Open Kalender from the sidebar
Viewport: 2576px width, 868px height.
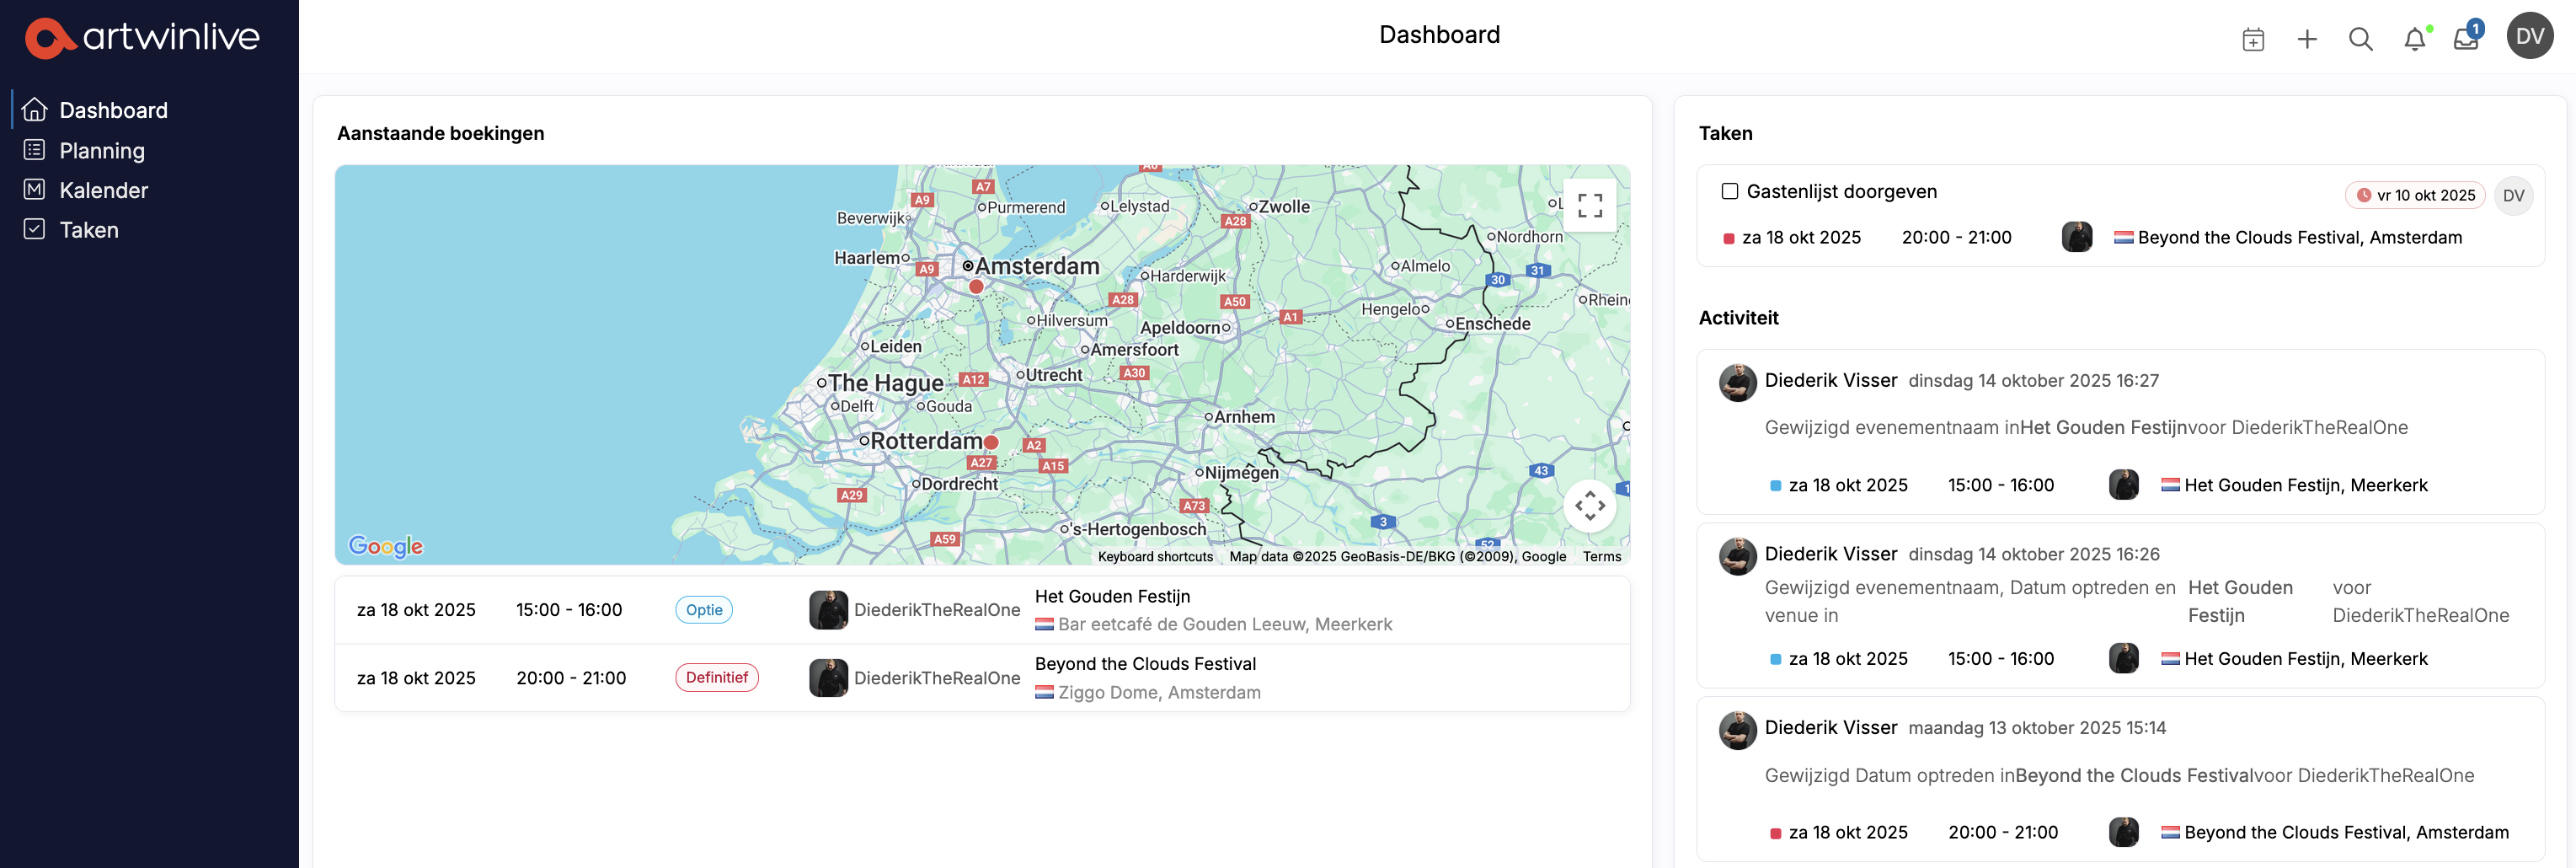103,190
